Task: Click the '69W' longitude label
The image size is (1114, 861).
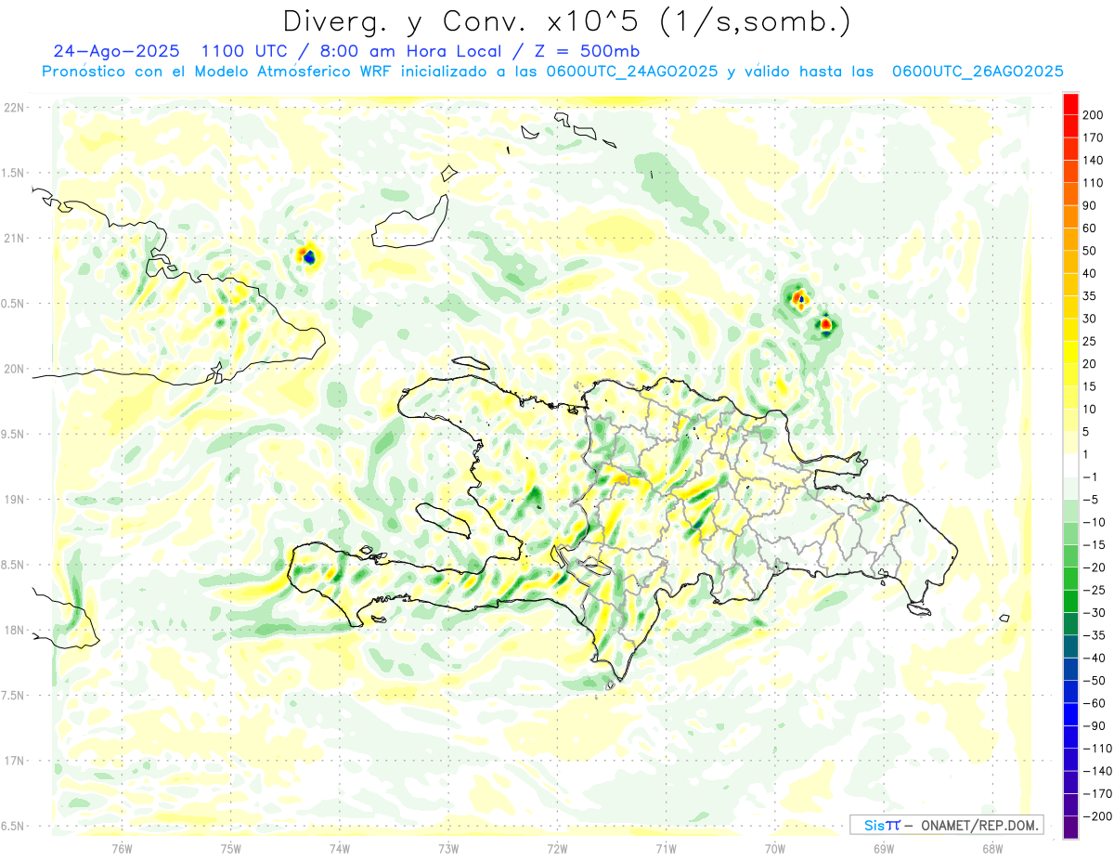Action: (884, 848)
